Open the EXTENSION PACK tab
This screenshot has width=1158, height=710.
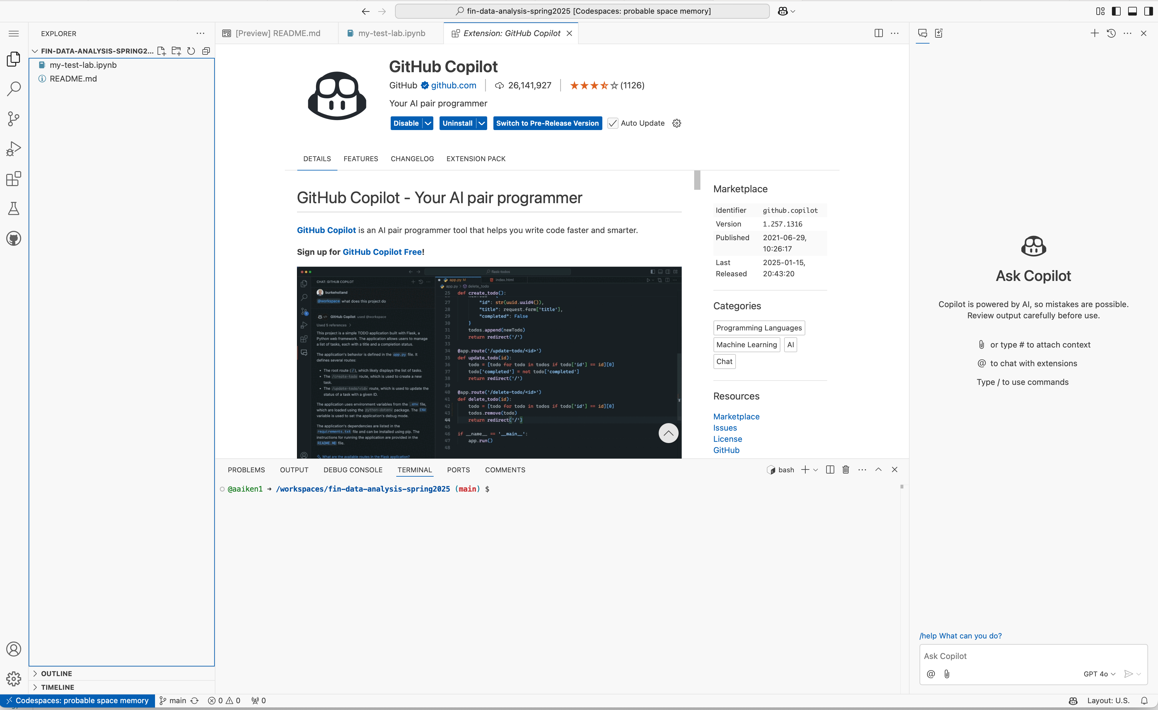click(x=476, y=159)
